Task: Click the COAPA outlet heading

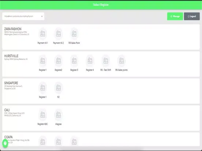Action: click(x=8, y=137)
